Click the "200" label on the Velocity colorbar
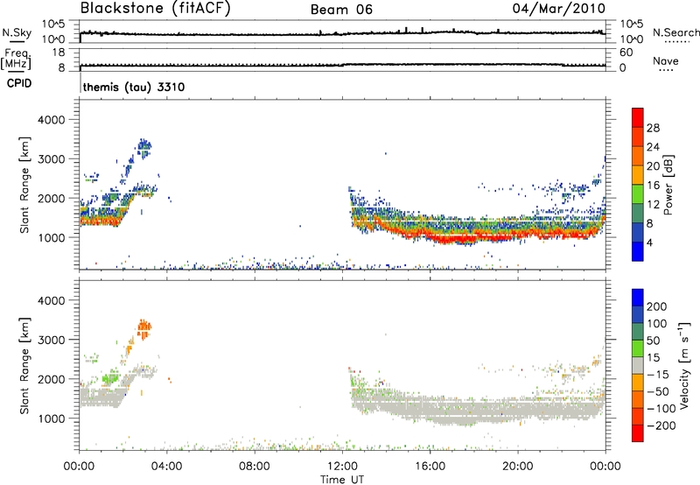This screenshot has width=700, height=485. point(657,306)
